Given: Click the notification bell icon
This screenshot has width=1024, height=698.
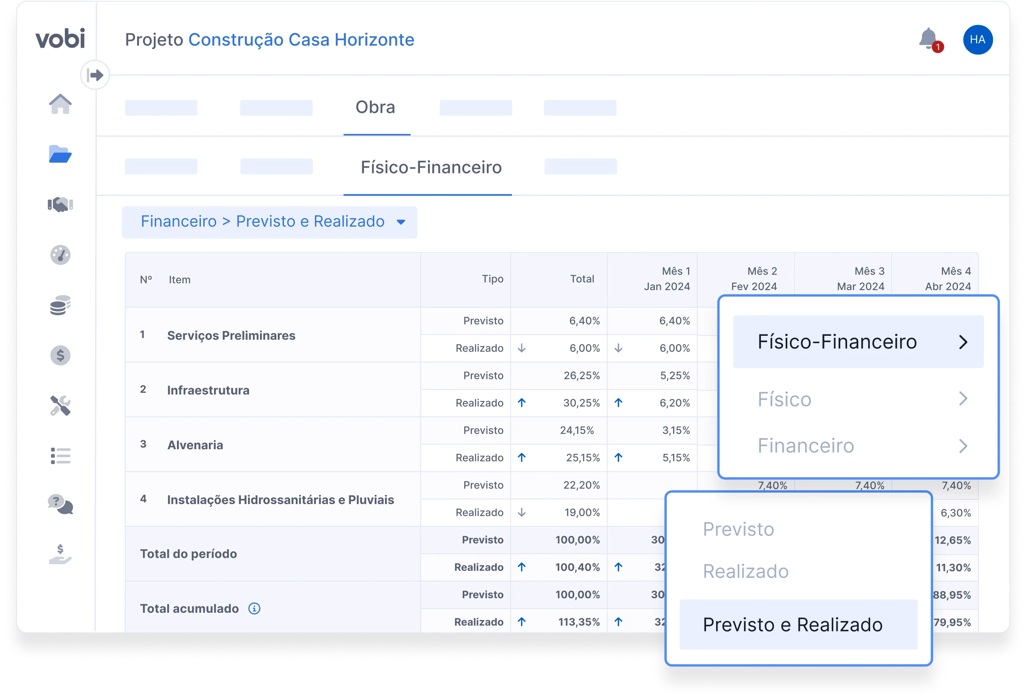Looking at the screenshot, I should click(928, 39).
